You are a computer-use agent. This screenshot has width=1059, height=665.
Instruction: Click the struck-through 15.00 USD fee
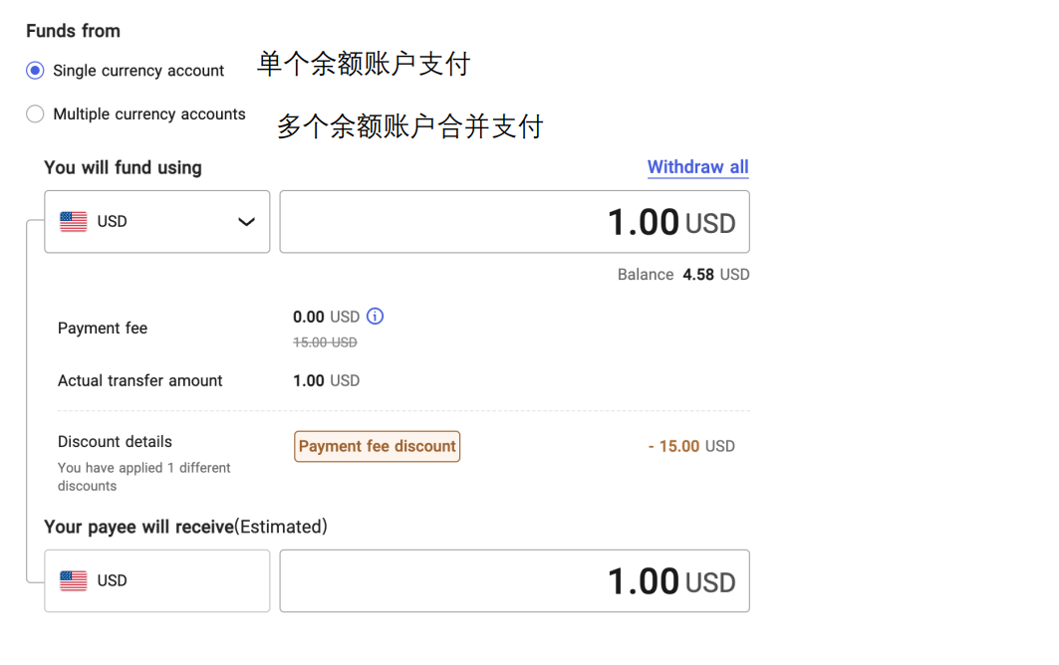coord(325,342)
